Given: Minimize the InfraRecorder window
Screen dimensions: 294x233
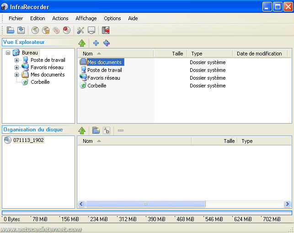Looking at the screenshot, I should click(267, 7).
